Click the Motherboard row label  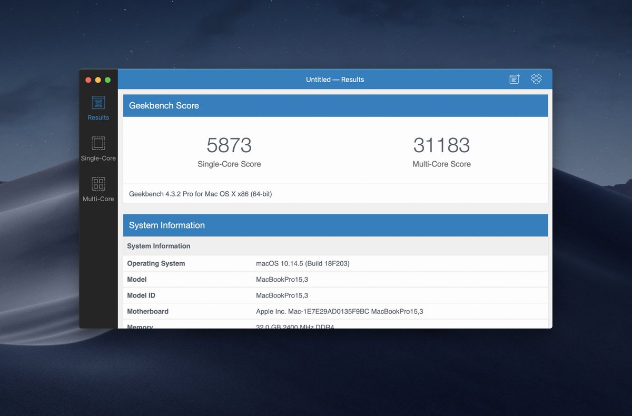pyautogui.click(x=148, y=311)
